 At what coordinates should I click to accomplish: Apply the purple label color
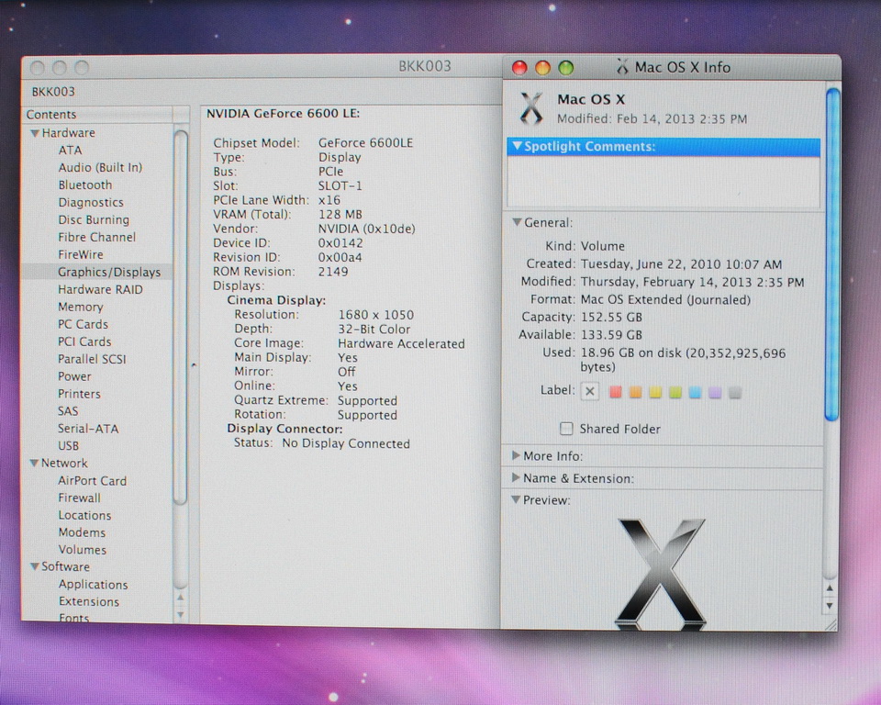tap(715, 392)
